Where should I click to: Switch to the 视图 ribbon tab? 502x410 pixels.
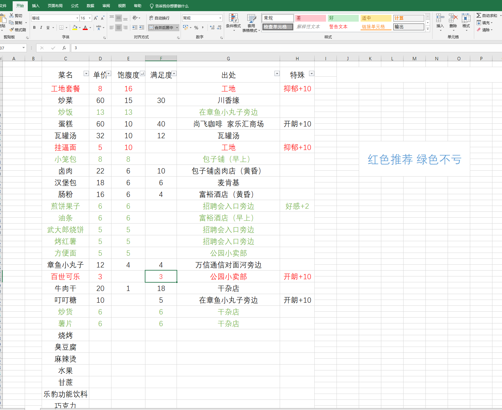click(122, 6)
